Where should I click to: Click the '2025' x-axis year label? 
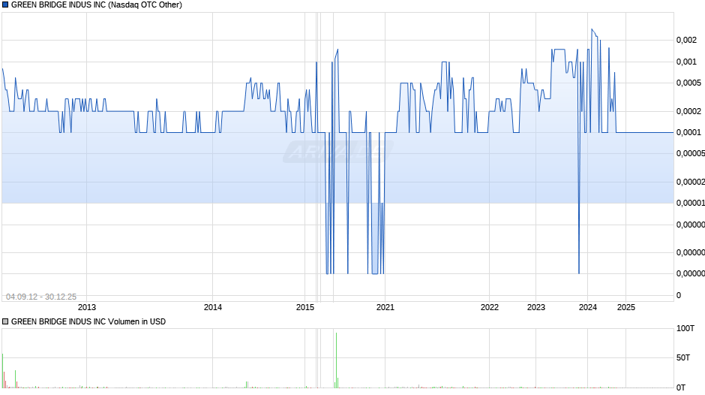[625, 307]
